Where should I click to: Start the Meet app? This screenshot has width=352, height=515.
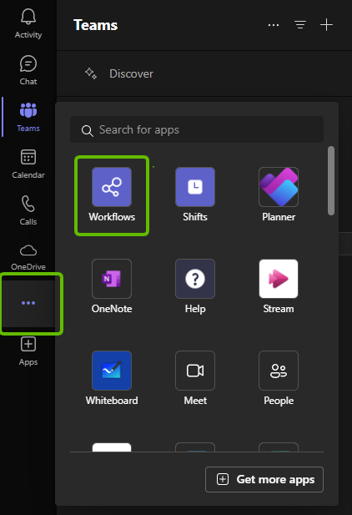(195, 378)
